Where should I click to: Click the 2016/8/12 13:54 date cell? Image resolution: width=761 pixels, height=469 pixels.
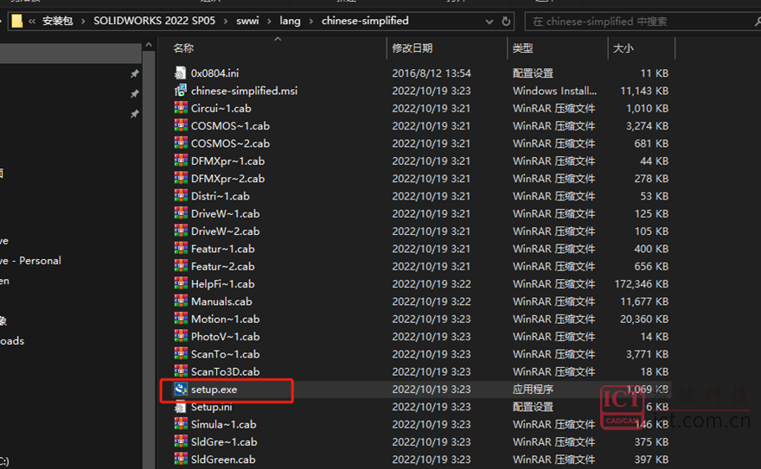tap(432, 73)
